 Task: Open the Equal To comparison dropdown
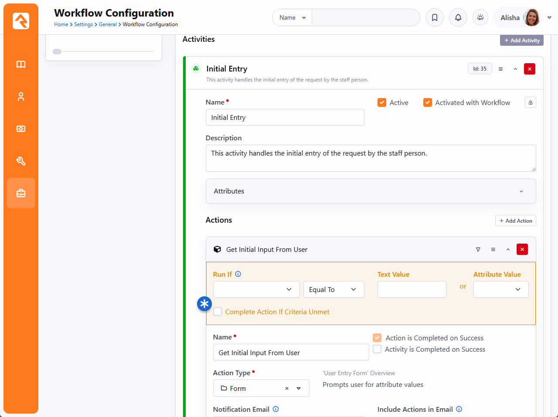(333, 289)
